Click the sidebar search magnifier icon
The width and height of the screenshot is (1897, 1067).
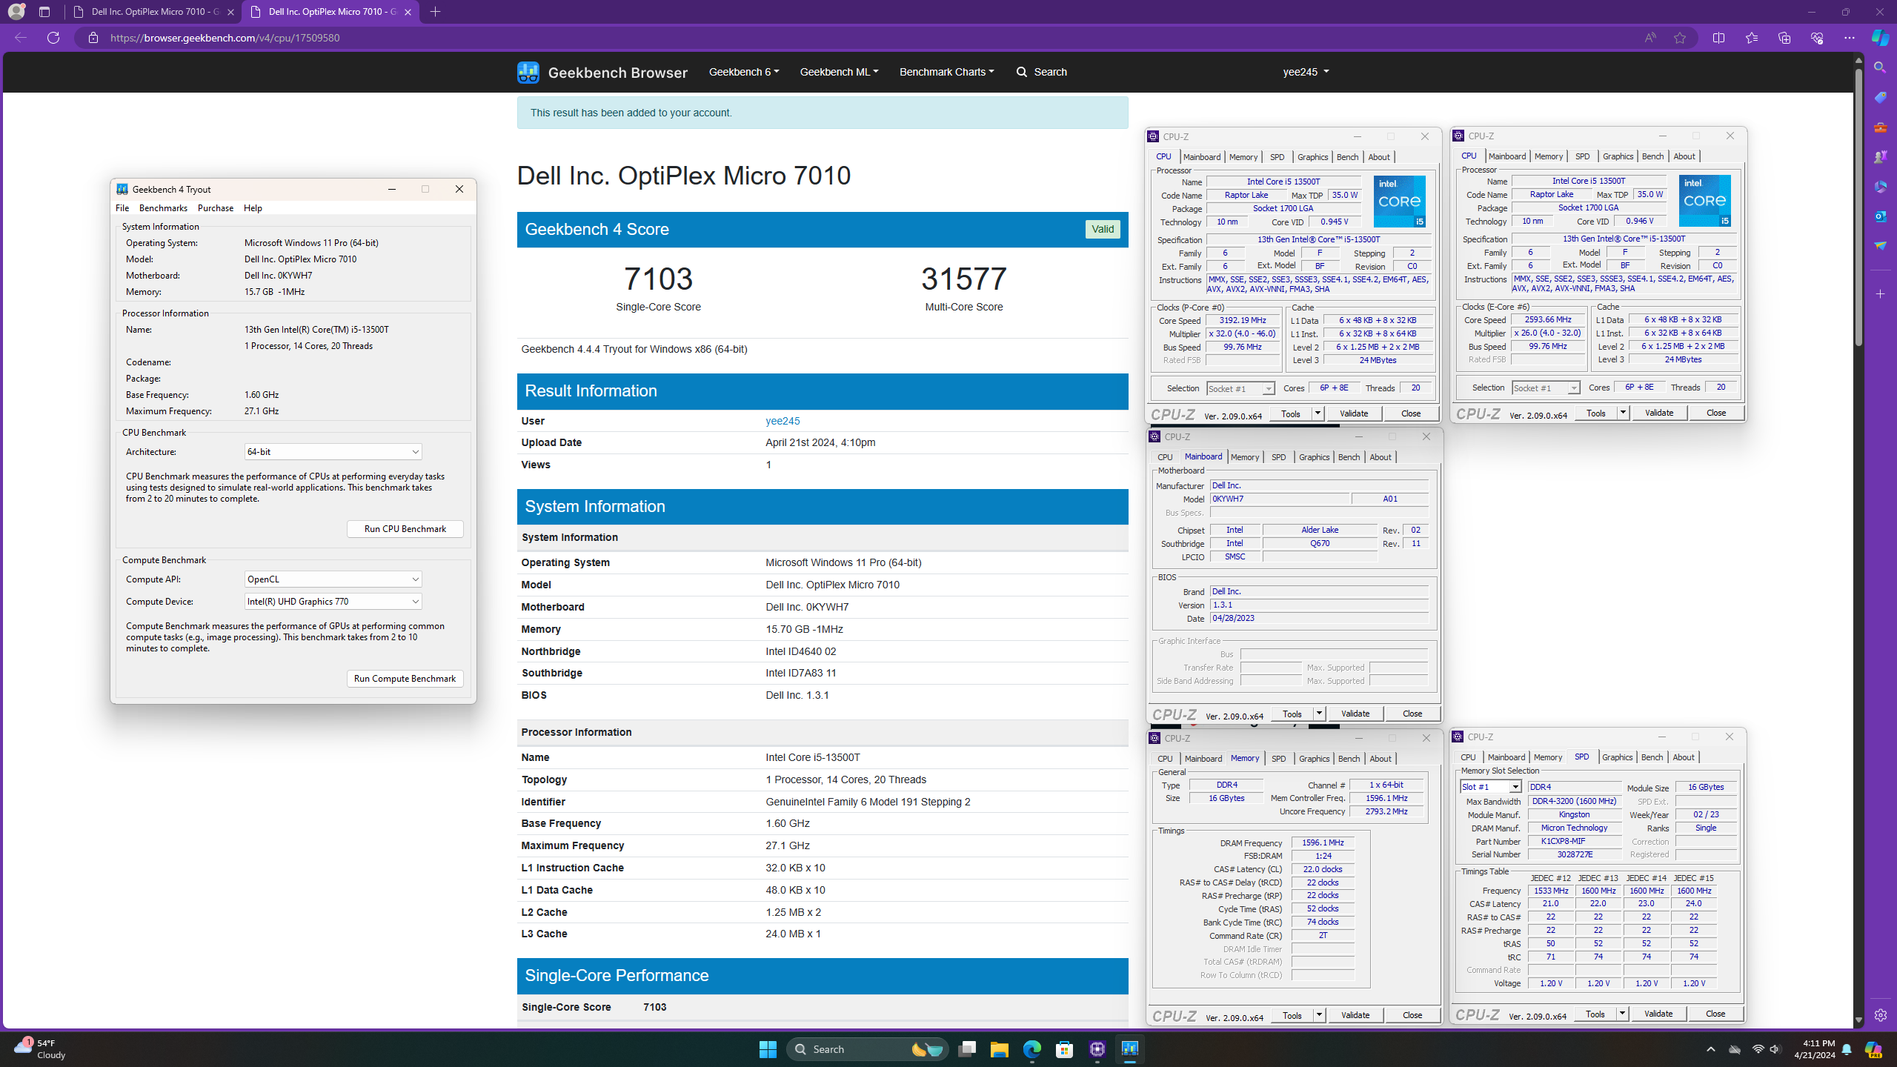click(x=1880, y=67)
